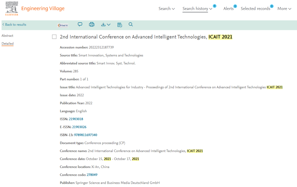Print the record with the printer icon
The height and width of the screenshot is (187, 297).
pos(92,24)
